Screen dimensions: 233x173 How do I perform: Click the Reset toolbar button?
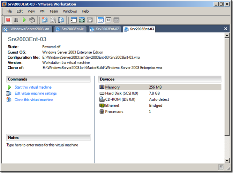[x=32, y=20]
